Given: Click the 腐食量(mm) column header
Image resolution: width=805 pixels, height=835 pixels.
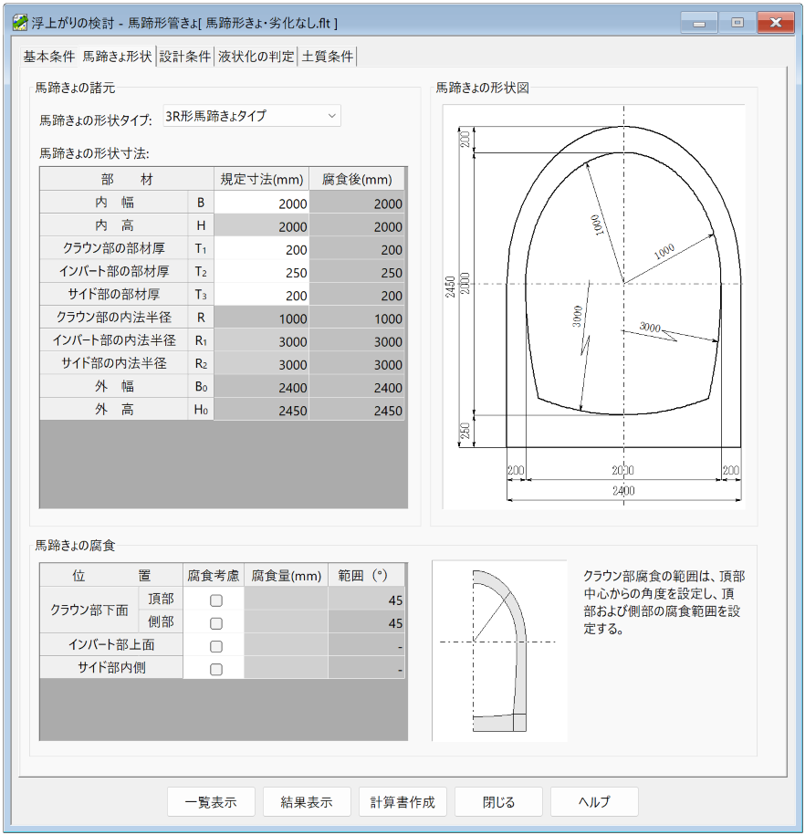Looking at the screenshot, I should [286, 575].
